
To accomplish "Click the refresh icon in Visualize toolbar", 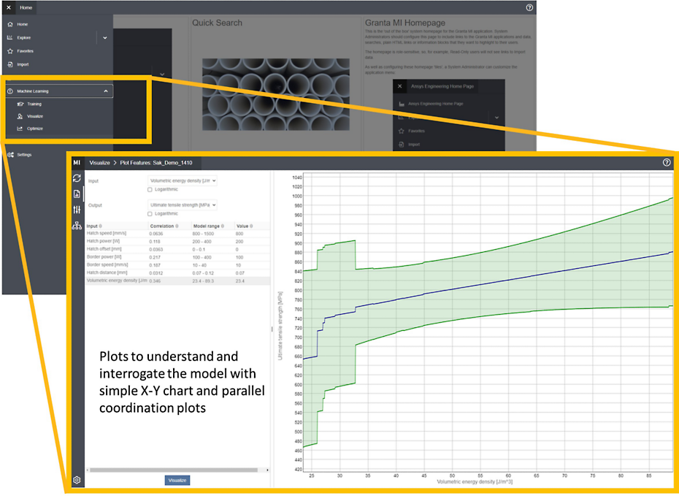I will point(77,178).
